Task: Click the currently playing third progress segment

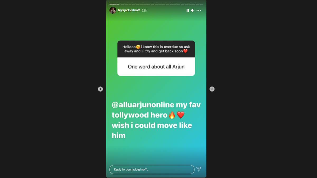Action: pyautogui.click(x=119, y=4)
